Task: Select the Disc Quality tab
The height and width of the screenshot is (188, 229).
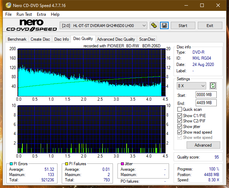Action: (x=83, y=39)
